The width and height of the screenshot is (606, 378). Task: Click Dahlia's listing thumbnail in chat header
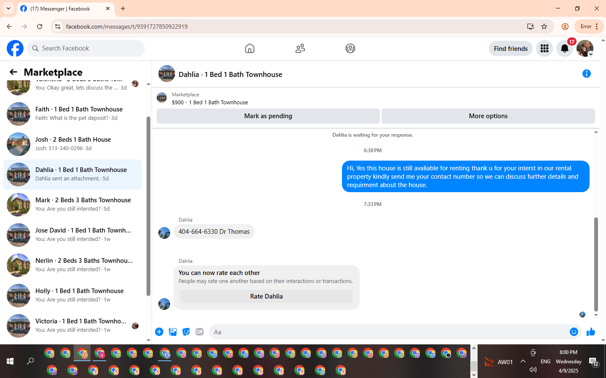pyautogui.click(x=167, y=74)
